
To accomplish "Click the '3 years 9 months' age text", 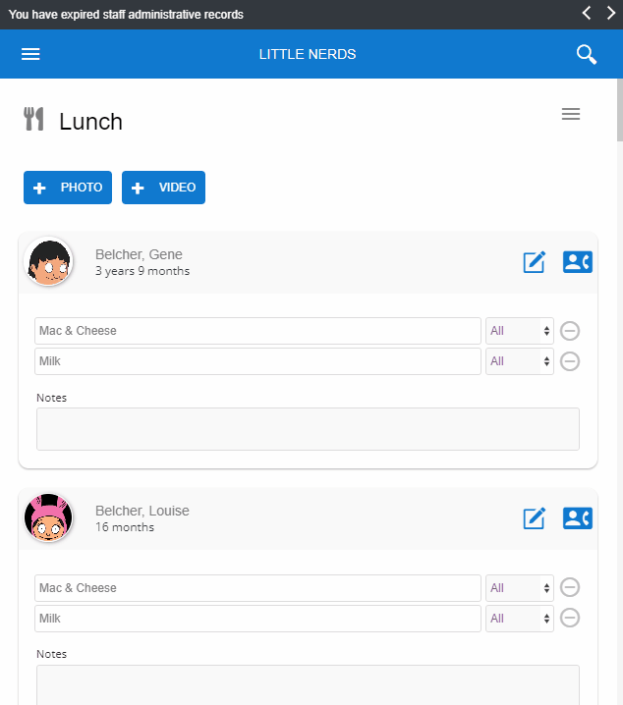I will pyautogui.click(x=142, y=271).
